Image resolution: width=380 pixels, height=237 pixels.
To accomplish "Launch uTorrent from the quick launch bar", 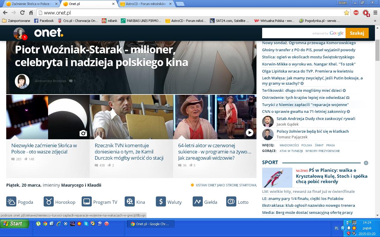I will pyautogui.click(x=38, y=224).
